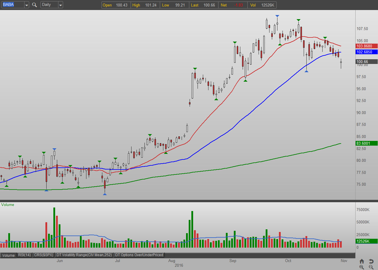
Task: Click the 75000K volume axis label
Action: [x=363, y=210]
